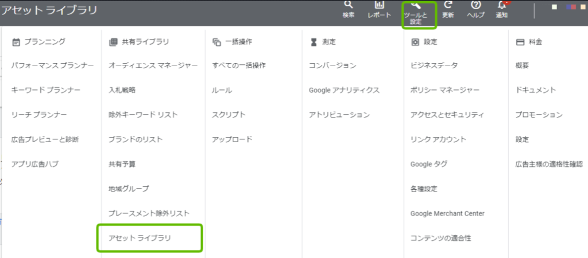
Task: Open コンバージョン under 測定
Action: [x=332, y=65]
